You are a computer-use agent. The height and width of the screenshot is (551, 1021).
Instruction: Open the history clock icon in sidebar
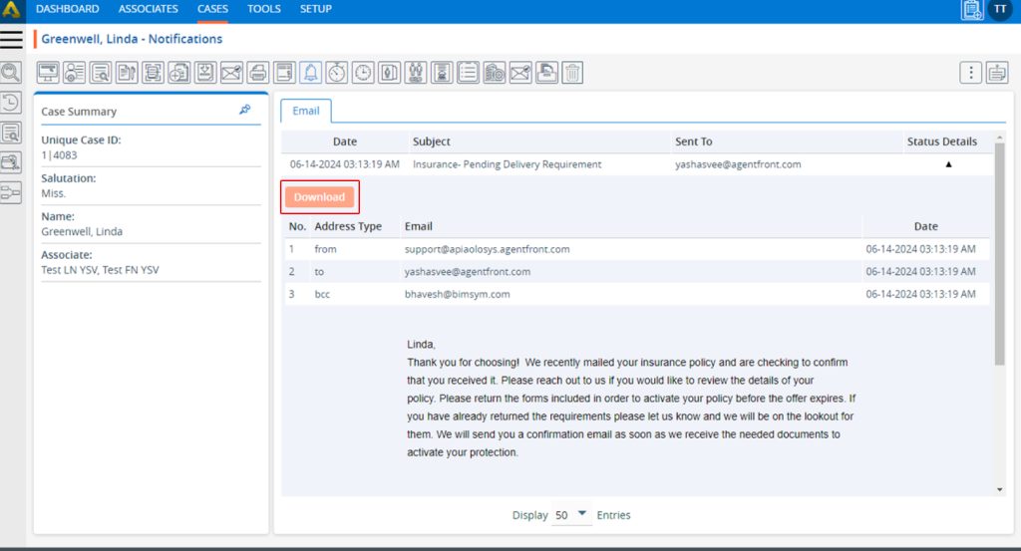point(11,102)
